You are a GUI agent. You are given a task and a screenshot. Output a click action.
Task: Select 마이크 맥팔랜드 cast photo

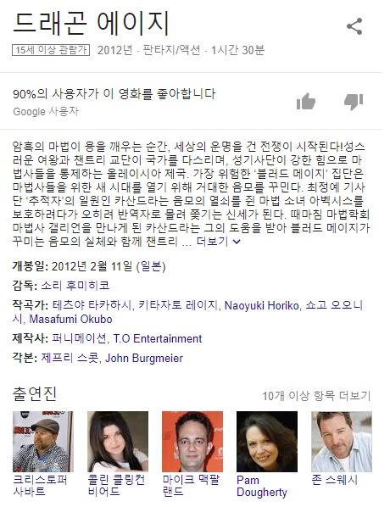(192, 442)
